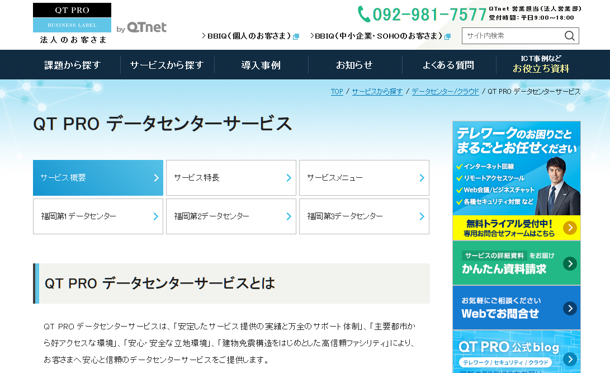
Task: Click the yellow arrow icon on the 無料トライアル banner
Action: (x=570, y=228)
